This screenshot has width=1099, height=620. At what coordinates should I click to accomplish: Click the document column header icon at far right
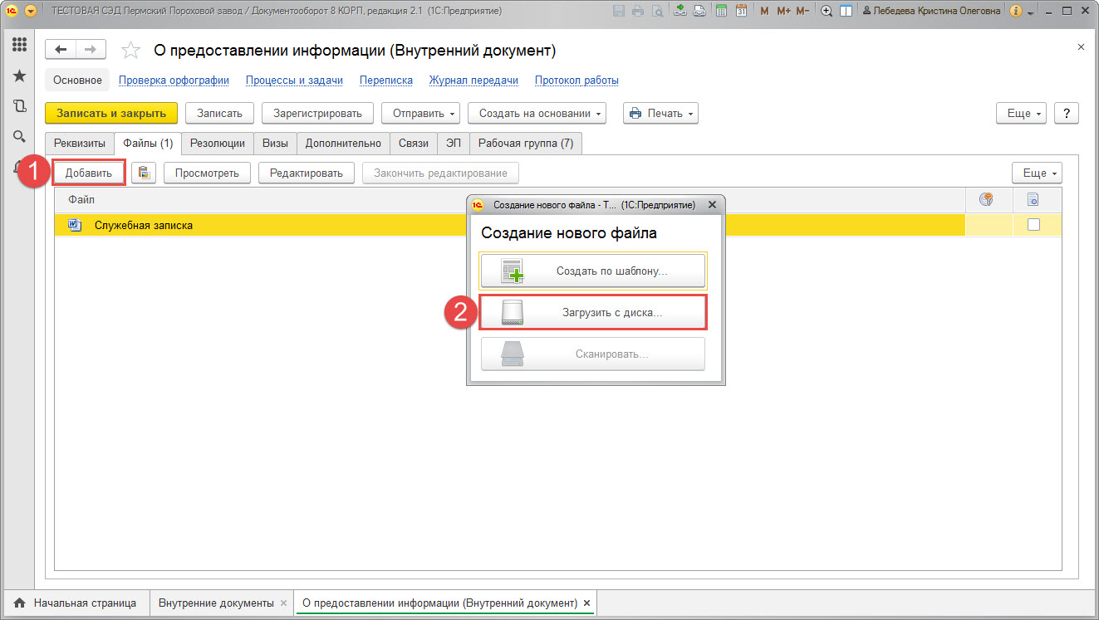(1033, 199)
